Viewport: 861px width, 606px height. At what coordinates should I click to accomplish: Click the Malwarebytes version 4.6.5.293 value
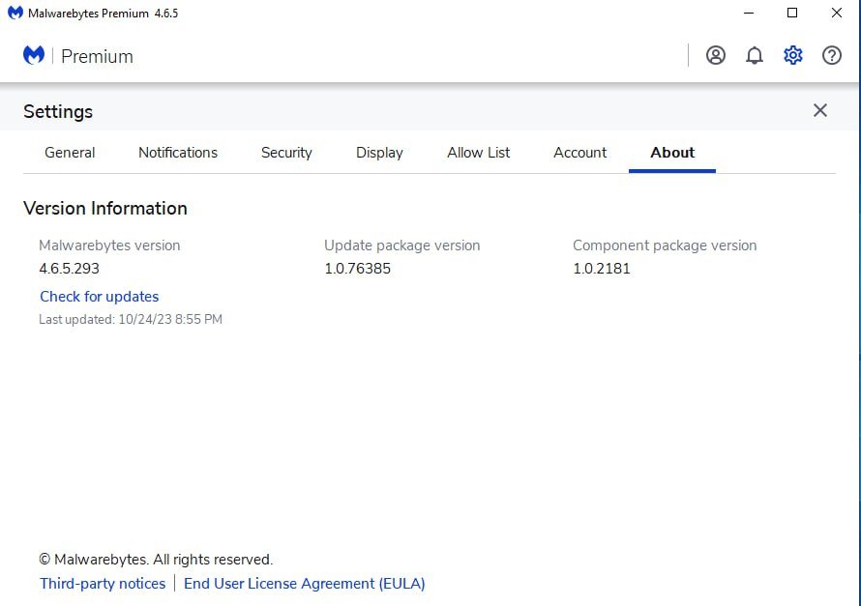pos(70,269)
